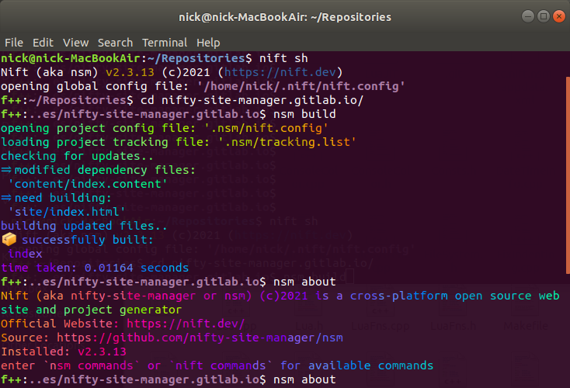Viewport: 570px width, 388px height.
Task: Close the terminal window
Action: click(x=559, y=16)
